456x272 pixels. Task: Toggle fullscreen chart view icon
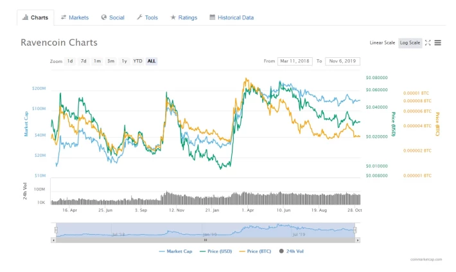[428, 42]
